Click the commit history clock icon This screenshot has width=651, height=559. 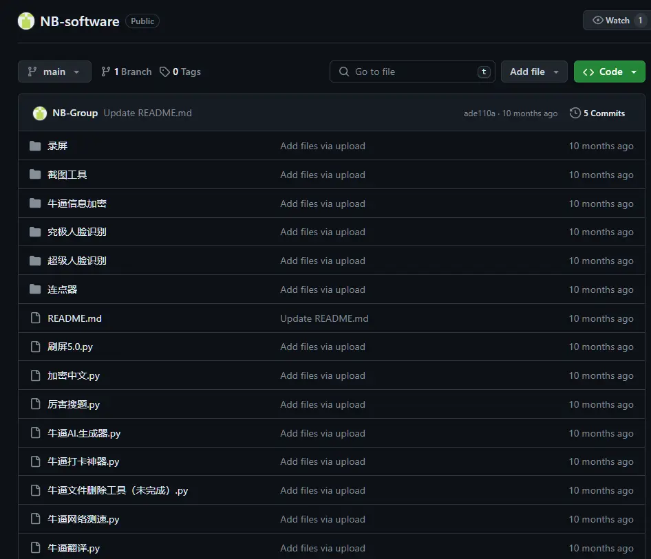coord(575,113)
